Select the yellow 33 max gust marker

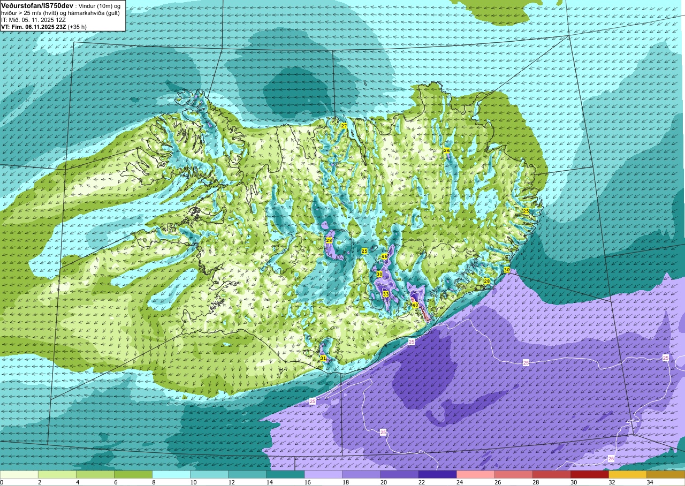tap(385, 294)
